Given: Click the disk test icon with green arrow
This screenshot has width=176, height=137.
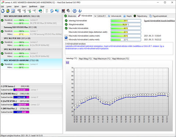Looking at the screenshot, I should (29, 11).
